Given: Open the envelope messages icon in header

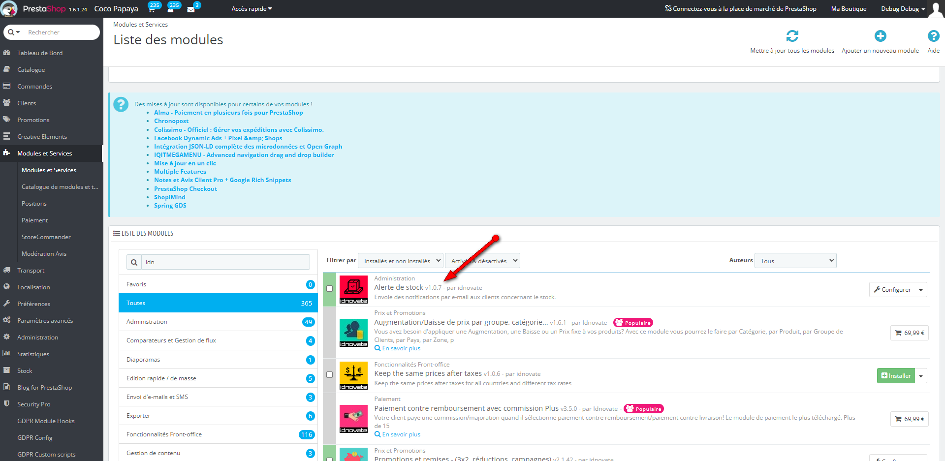Looking at the screenshot, I should [x=191, y=9].
